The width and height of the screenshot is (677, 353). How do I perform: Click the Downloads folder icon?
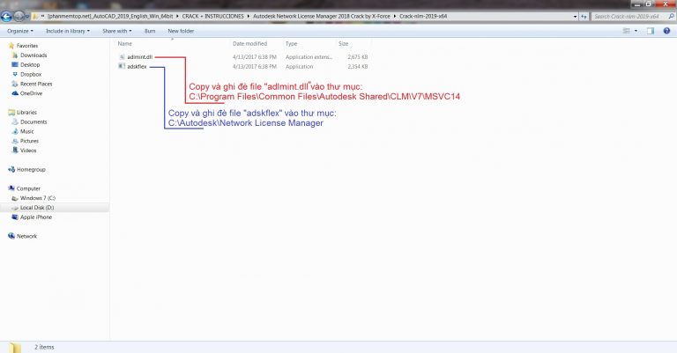15,55
